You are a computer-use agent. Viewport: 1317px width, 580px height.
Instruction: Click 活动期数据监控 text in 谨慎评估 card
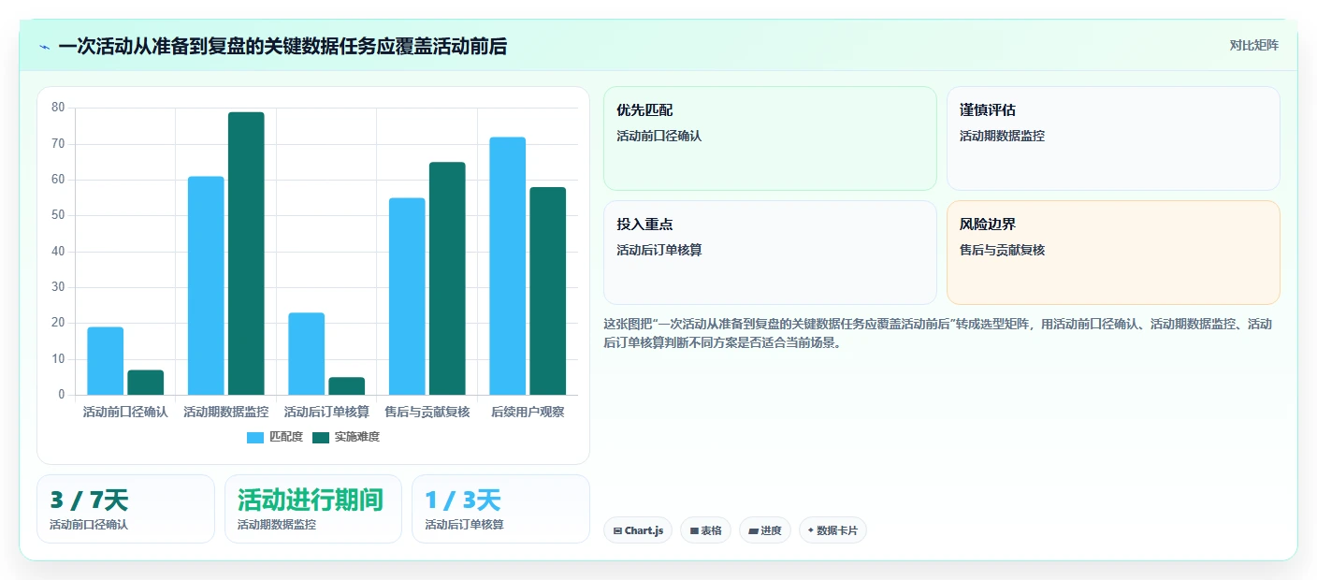[1002, 136]
